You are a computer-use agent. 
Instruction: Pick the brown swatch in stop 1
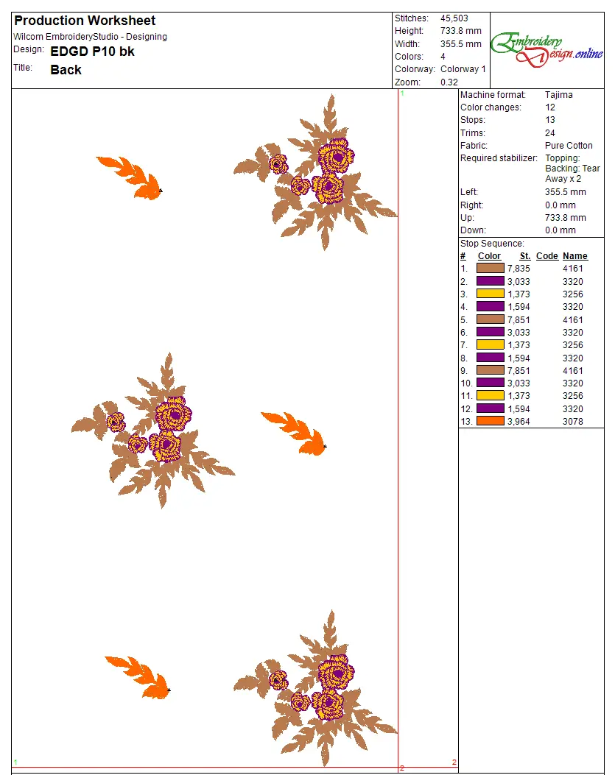(x=490, y=269)
